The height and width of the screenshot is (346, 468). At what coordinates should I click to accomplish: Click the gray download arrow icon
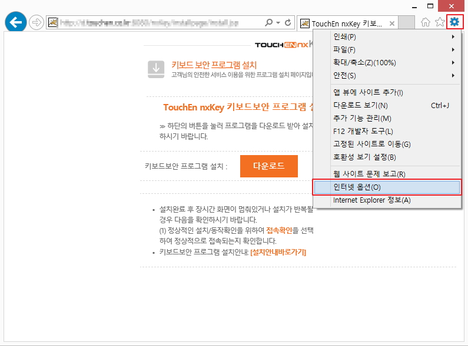(156, 69)
